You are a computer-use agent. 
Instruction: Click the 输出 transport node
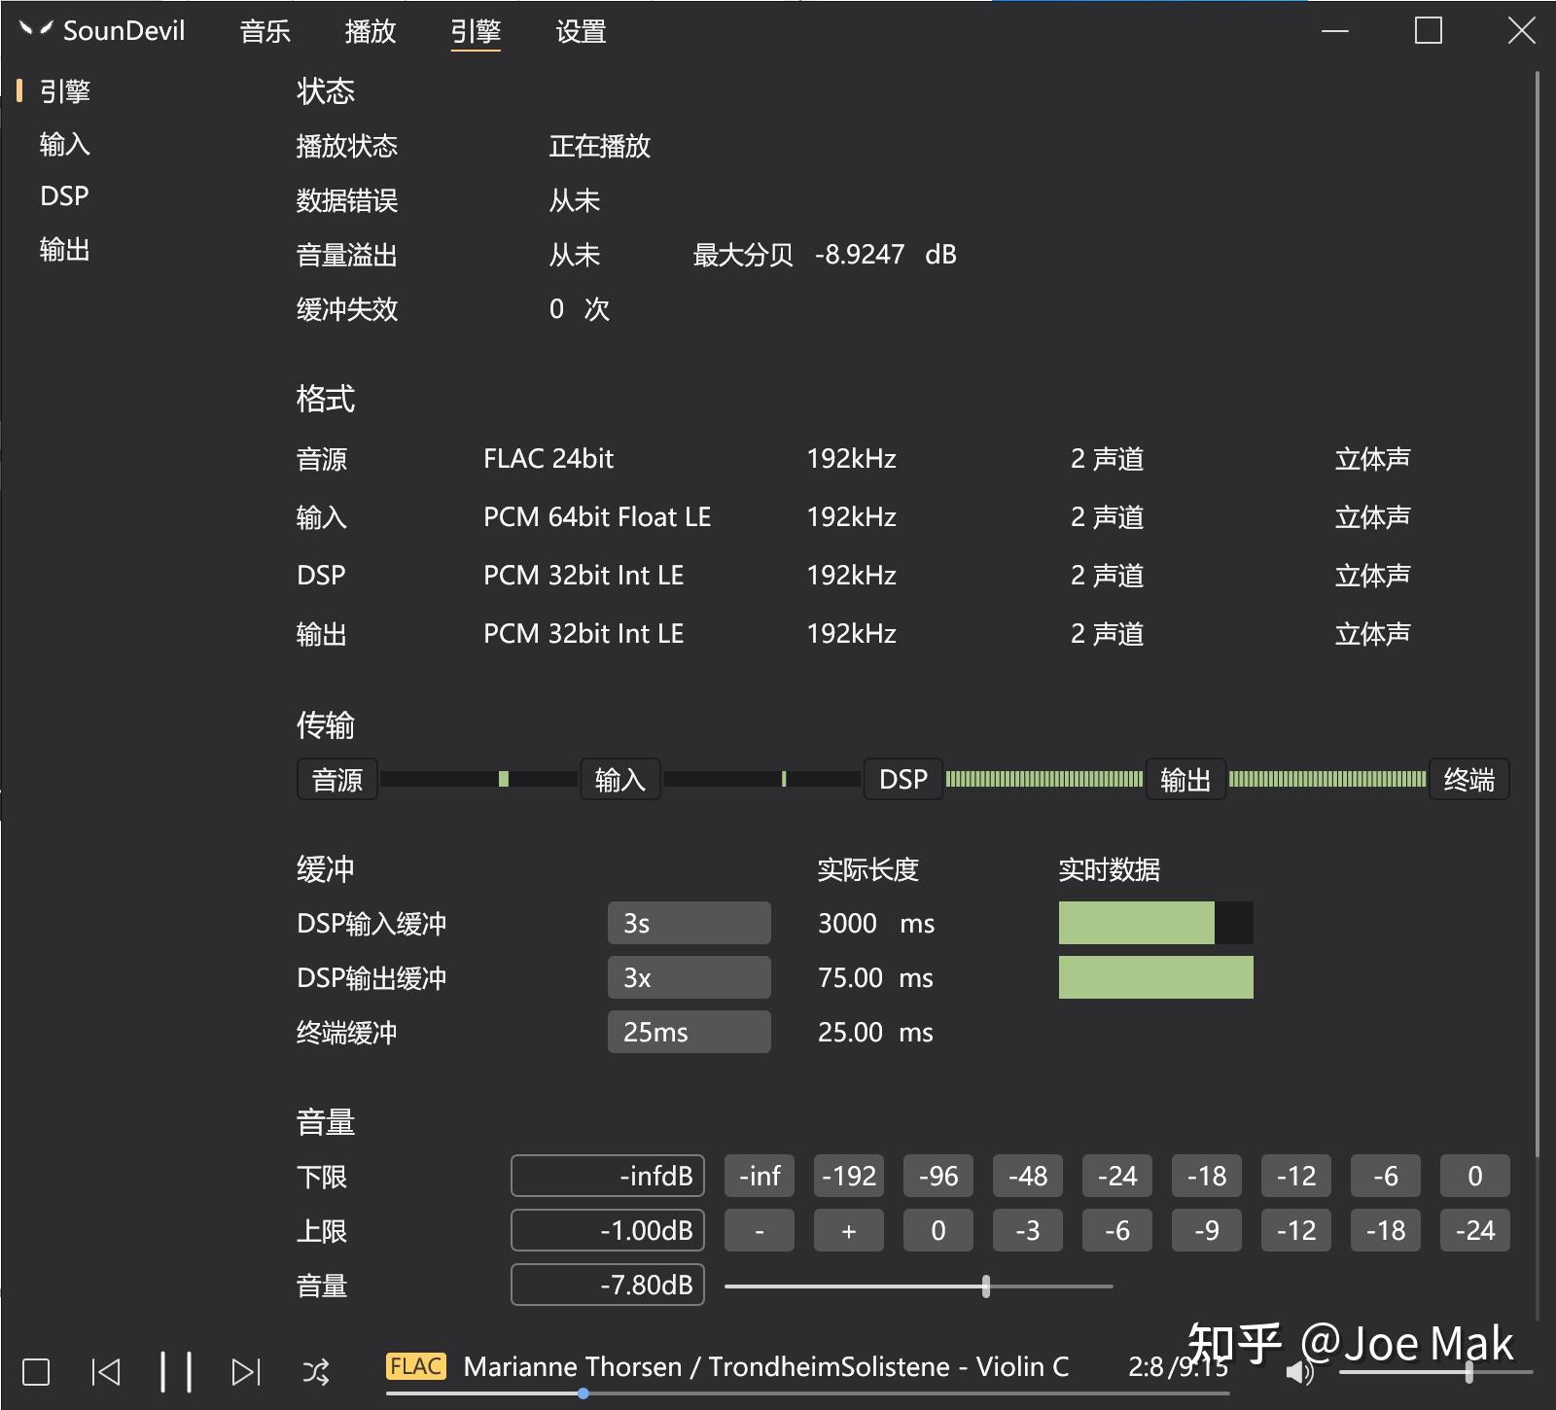point(1185,779)
